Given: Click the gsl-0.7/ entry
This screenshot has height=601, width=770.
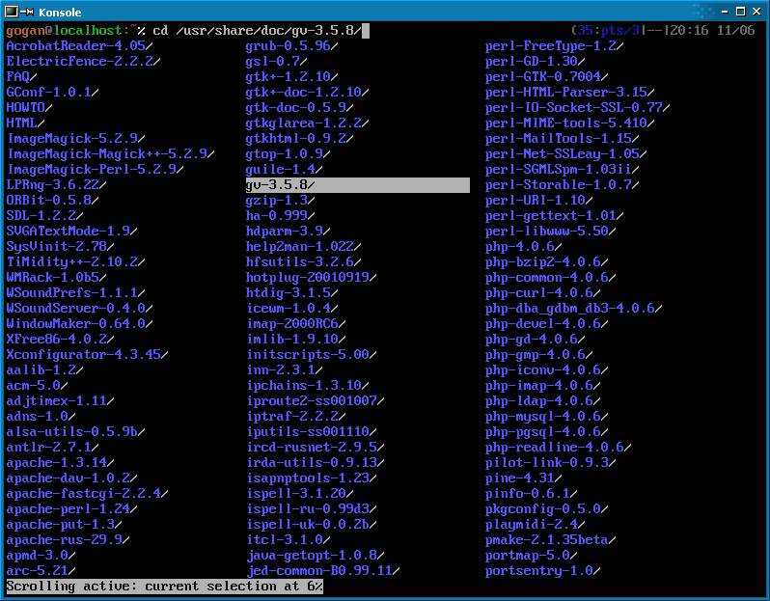Looking at the screenshot, I should (x=276, y=62).
